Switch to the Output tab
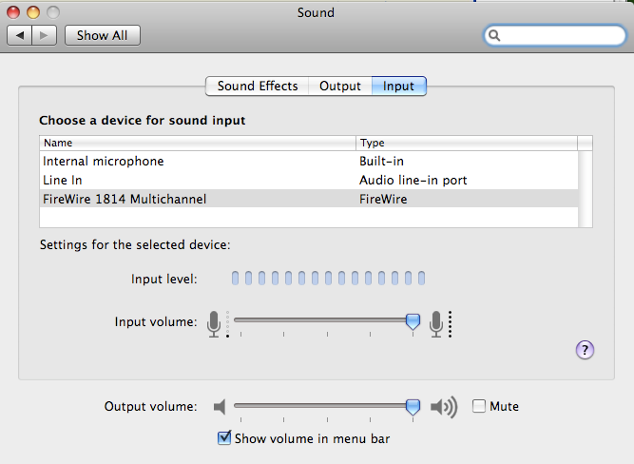 click(x=340, y=87)
